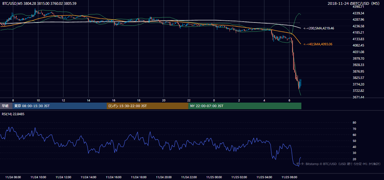This screenshot has width=384, height=180.
Task: Click the 11/24 12:00 bottom time label
Action: click(63, 177)
